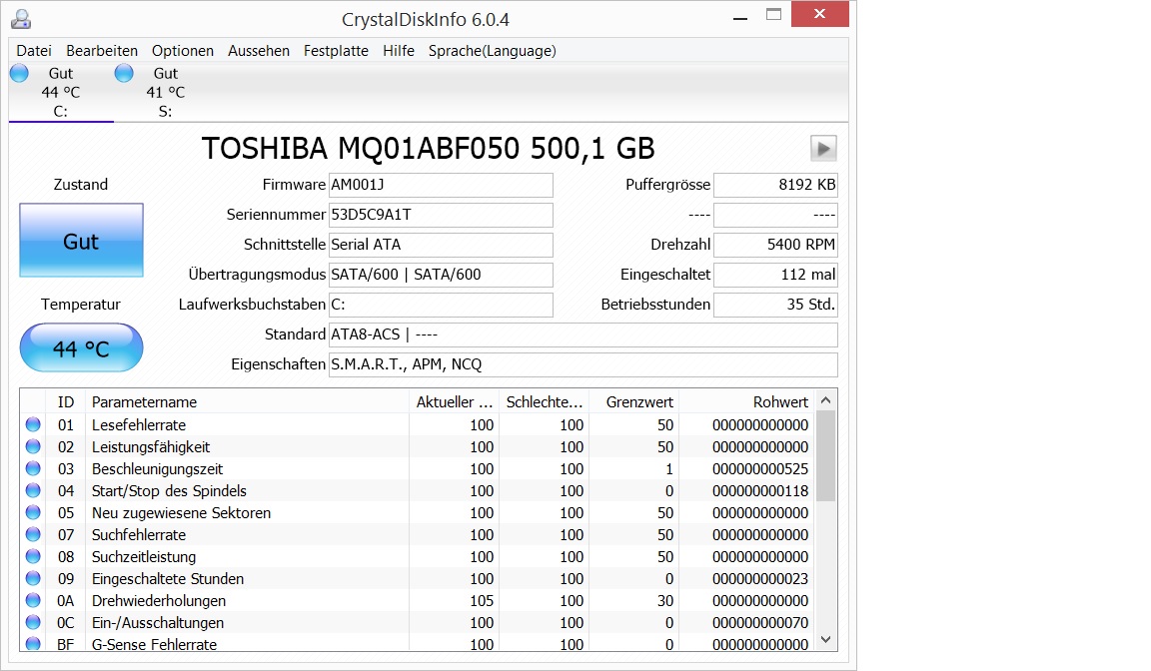
Task: Select the Suchfehlerrate parameter name
Action: [x=139, y=535]
